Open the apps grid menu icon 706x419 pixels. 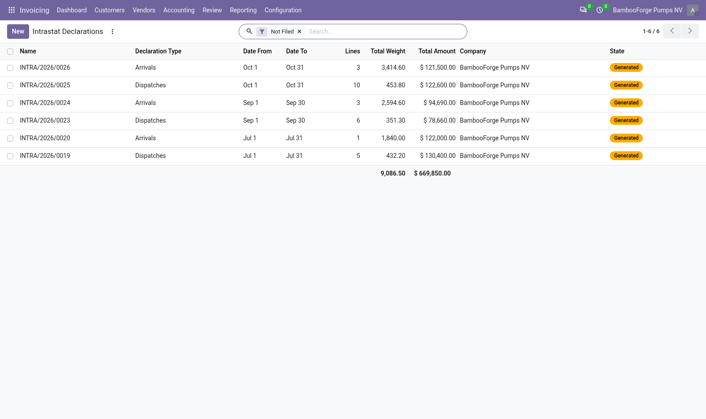[11, 10]
